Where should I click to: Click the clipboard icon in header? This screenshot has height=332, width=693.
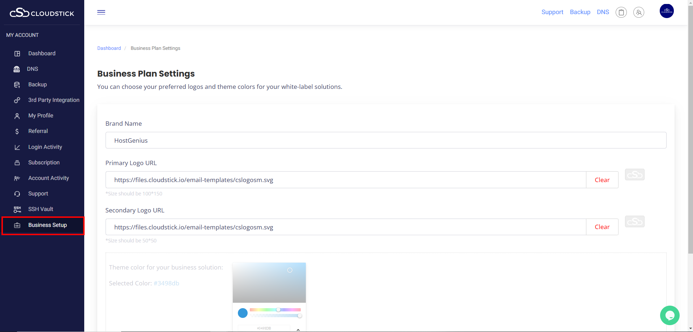(x=621, y=13)
